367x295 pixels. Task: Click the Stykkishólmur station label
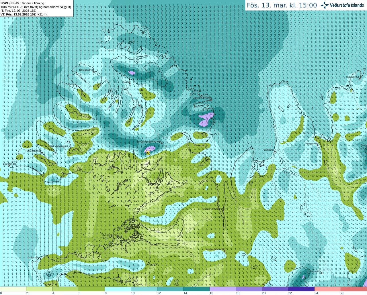[x=110, y=235]
